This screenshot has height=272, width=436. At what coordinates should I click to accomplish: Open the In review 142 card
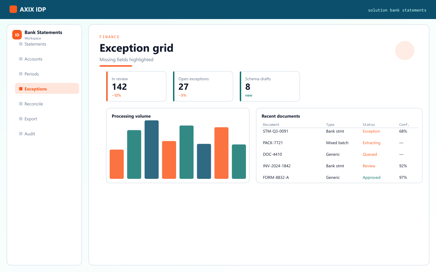tap(136, 86)
